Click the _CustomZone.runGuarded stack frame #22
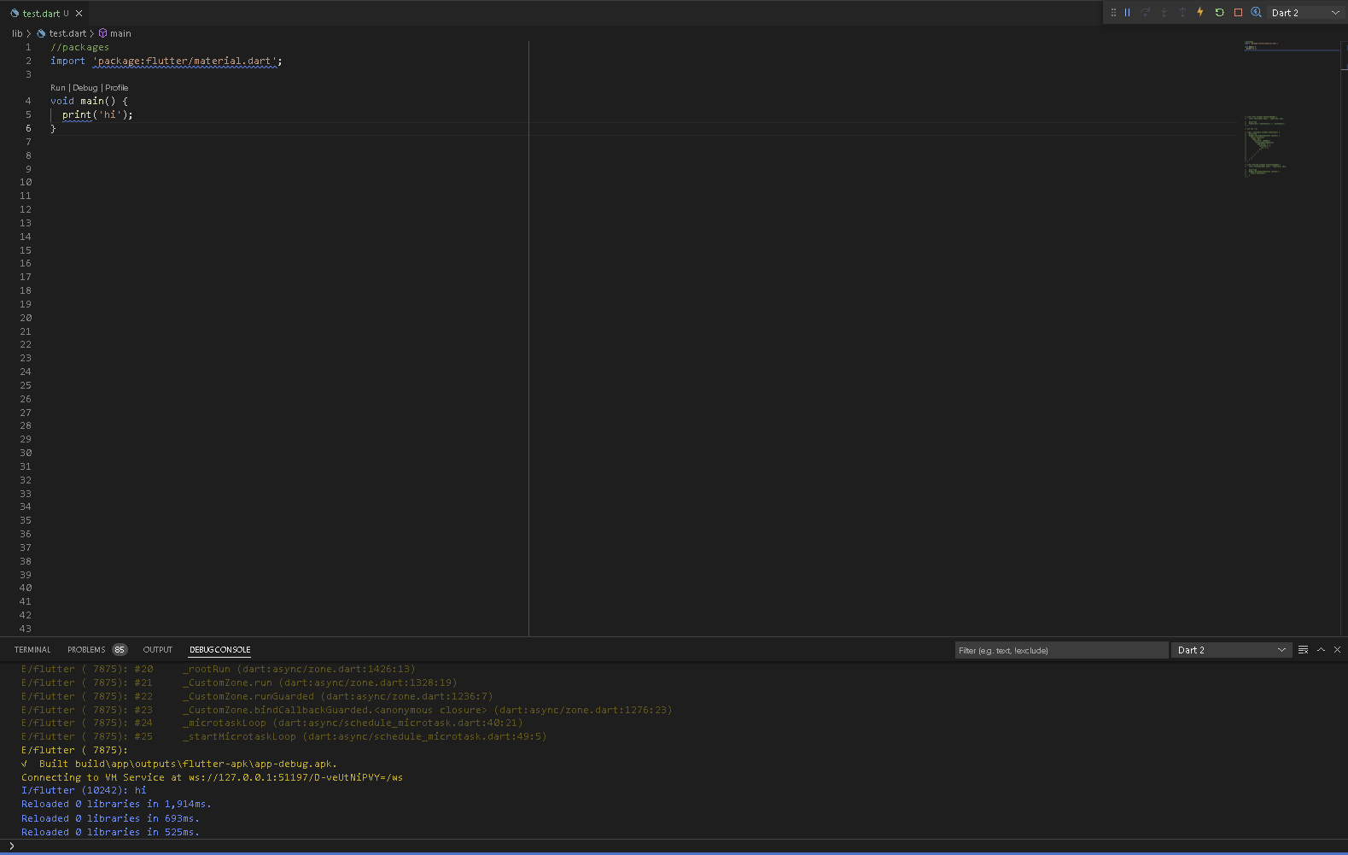 257,696
